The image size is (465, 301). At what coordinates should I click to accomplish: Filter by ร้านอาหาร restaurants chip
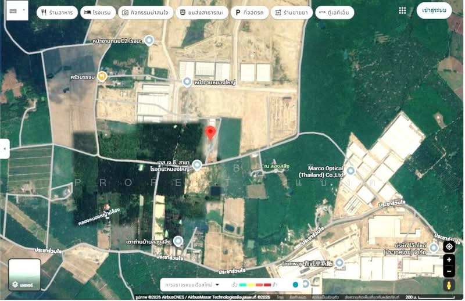[57, 12]
